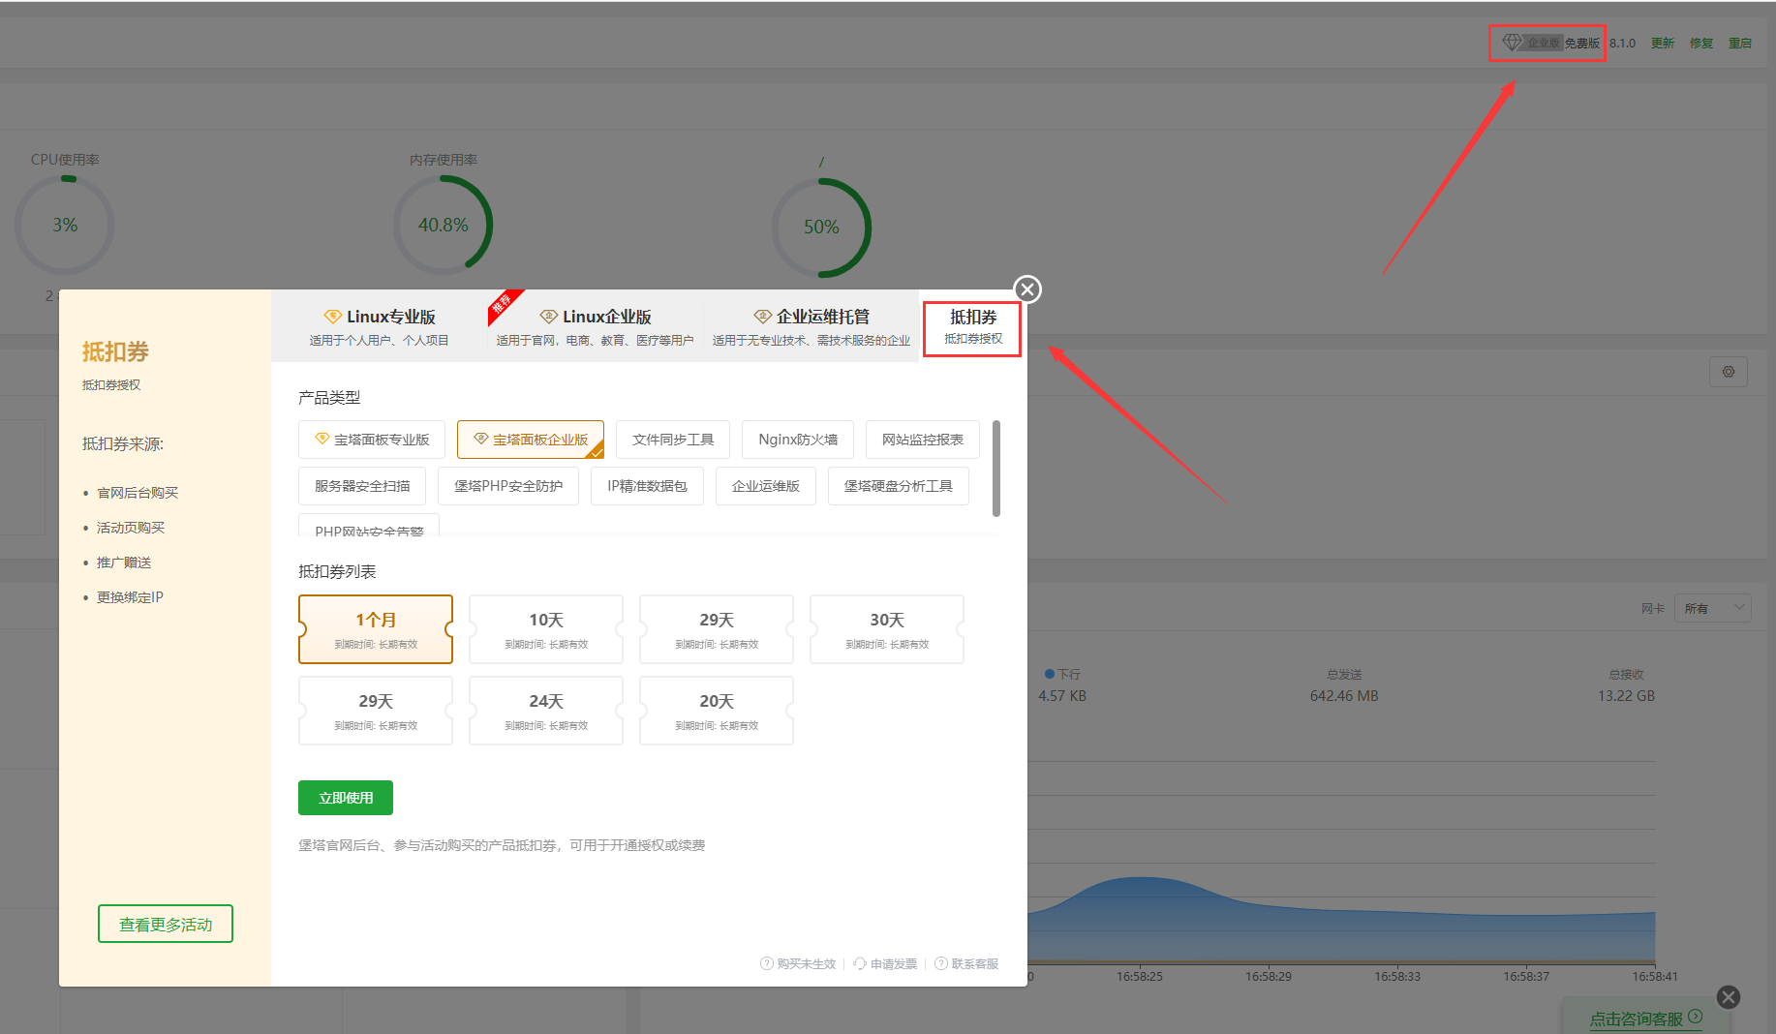Select 服务器安全扫描 product type
Screen dimensions: 1776x1034
(362, 486)
